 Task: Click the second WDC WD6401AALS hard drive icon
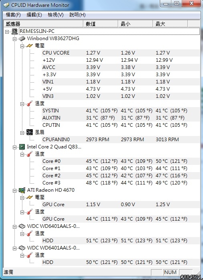22,248
